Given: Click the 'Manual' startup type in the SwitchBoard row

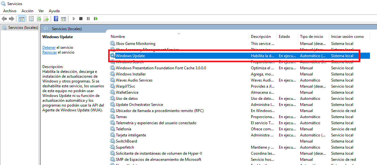Looking at the screenshot, I should tap(306, 141).
